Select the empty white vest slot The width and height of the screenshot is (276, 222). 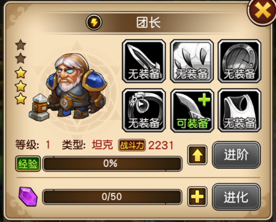coord(240,110)
